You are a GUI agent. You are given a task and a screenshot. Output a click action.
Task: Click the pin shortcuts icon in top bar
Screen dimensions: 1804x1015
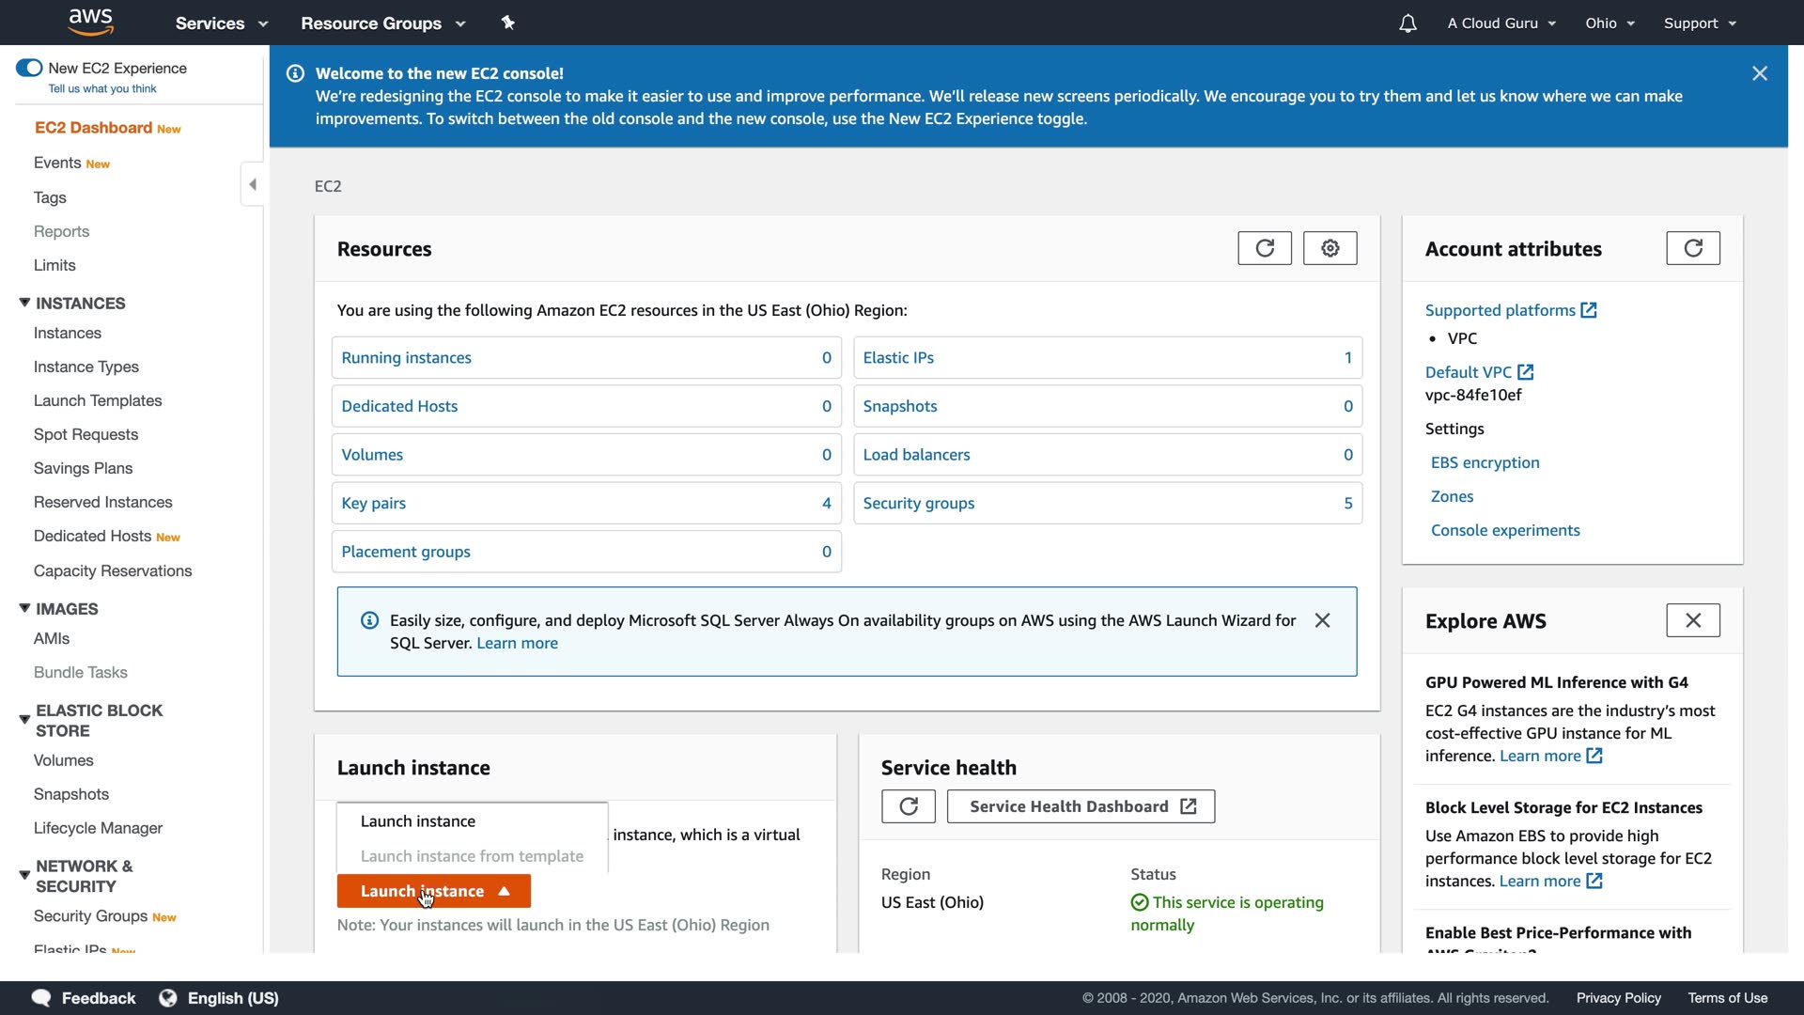(x=508, y=23)
